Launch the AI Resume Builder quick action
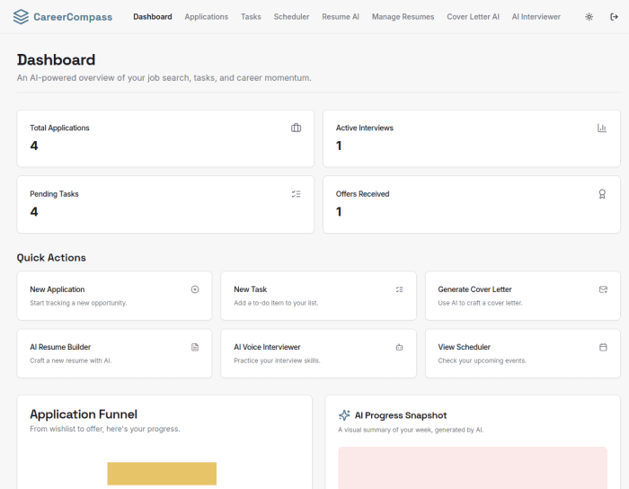This screenshot has width=629, height=489. 114,353
